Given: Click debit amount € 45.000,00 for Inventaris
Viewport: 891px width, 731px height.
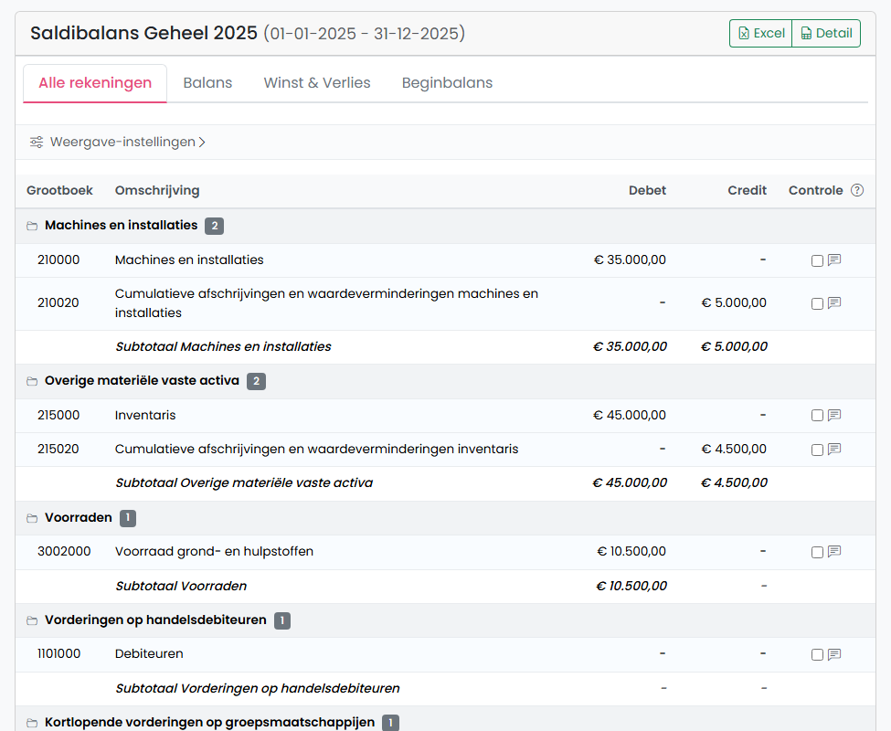Looking at the screenshot, I should 630,415.
